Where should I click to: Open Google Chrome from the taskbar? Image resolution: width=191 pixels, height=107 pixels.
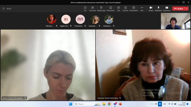(x=110, y=104)
